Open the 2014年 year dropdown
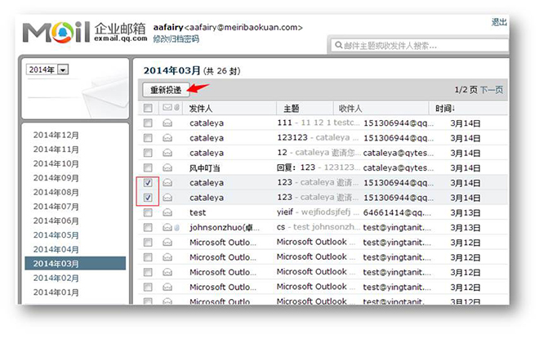Image resolution: width=539 pixels, height=339 pixels. point(63,69)
